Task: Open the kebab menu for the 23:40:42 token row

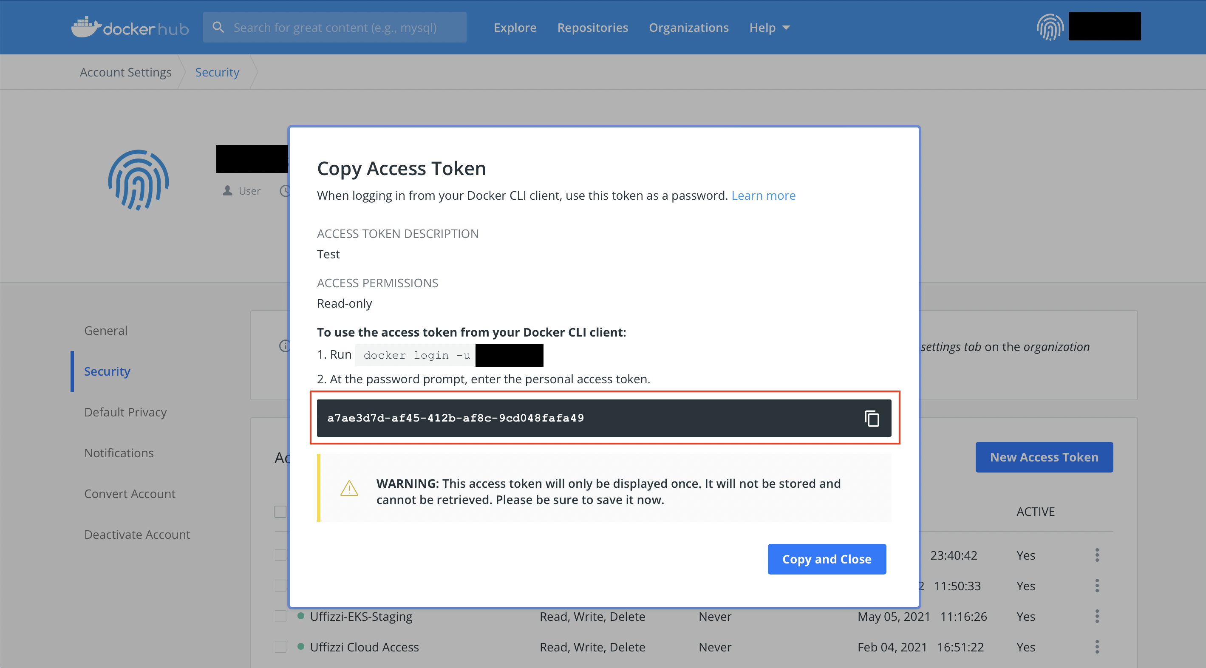Action: pos(1096,555)
